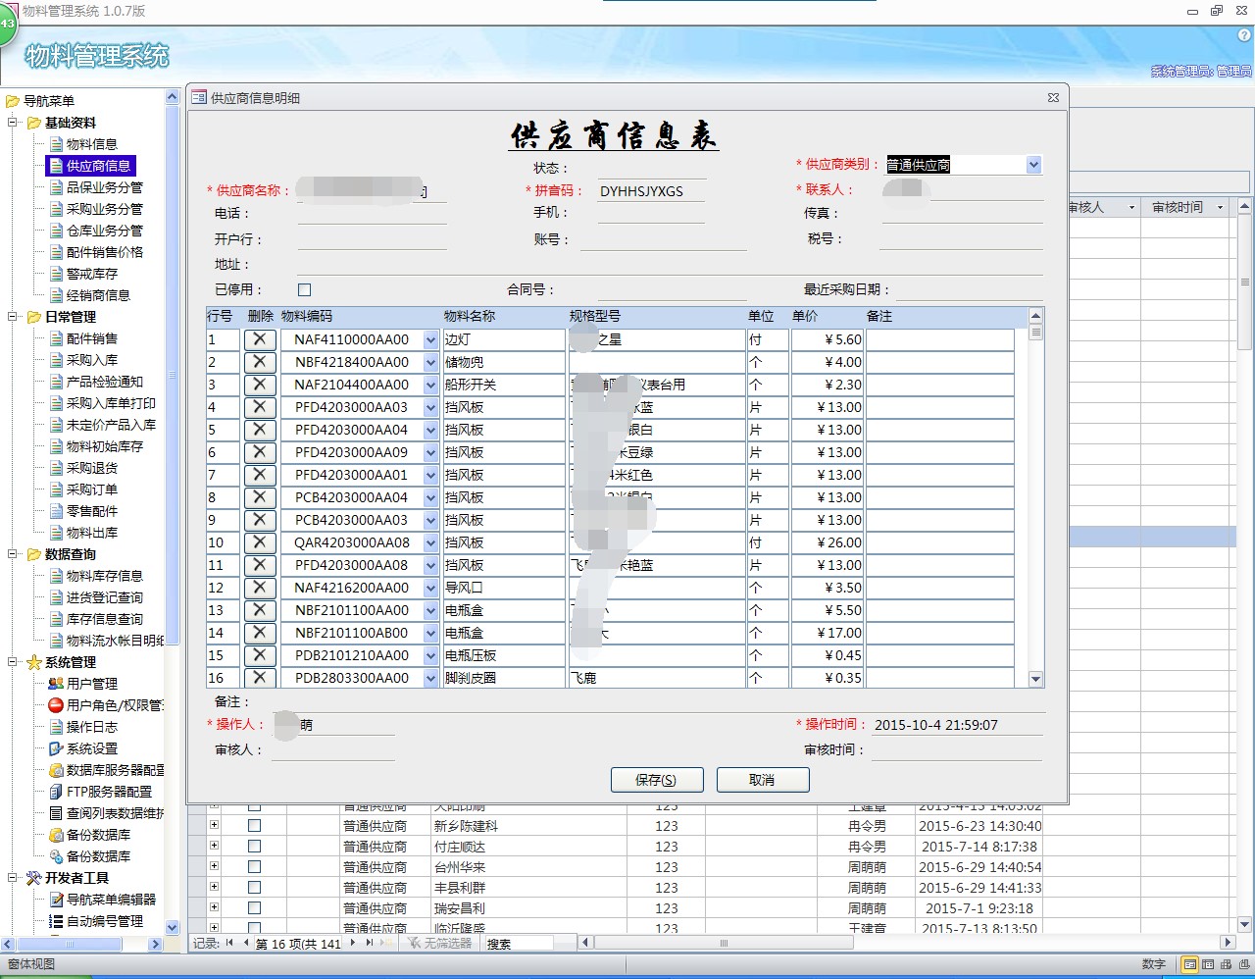The image size is (1255, 979).
Task: Click the star icon beside 系统管理
Action: (34, 662)
